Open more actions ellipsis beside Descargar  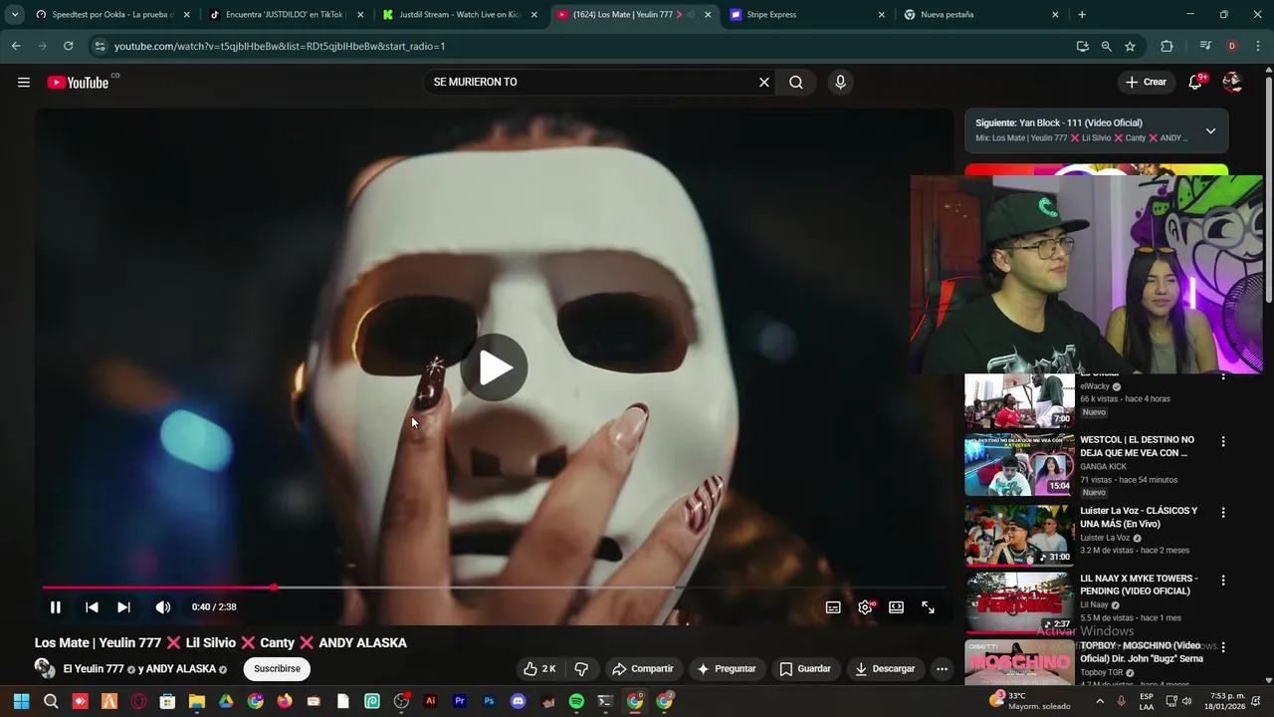click(x=942, y=669)
